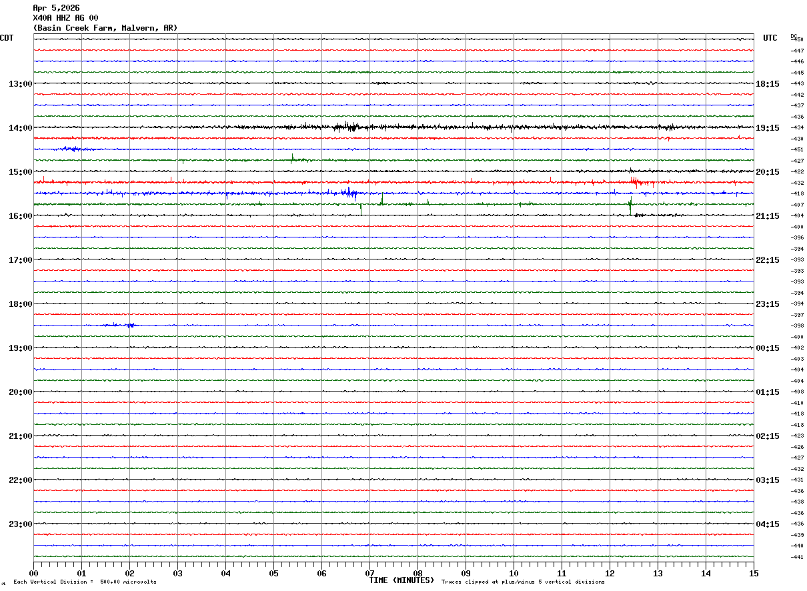Select the 23:00 CDT hour label
This screenshot has height=591, width=807.
click(21, 524)
